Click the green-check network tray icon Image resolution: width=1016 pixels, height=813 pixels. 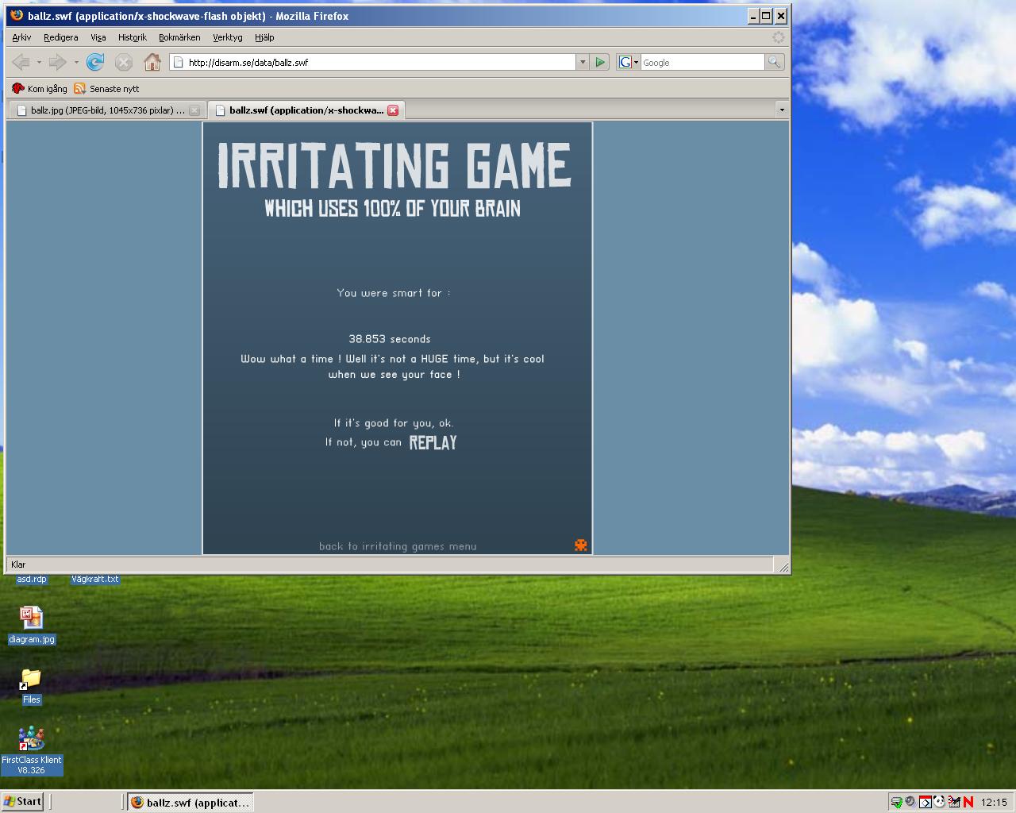coord(896,802)
